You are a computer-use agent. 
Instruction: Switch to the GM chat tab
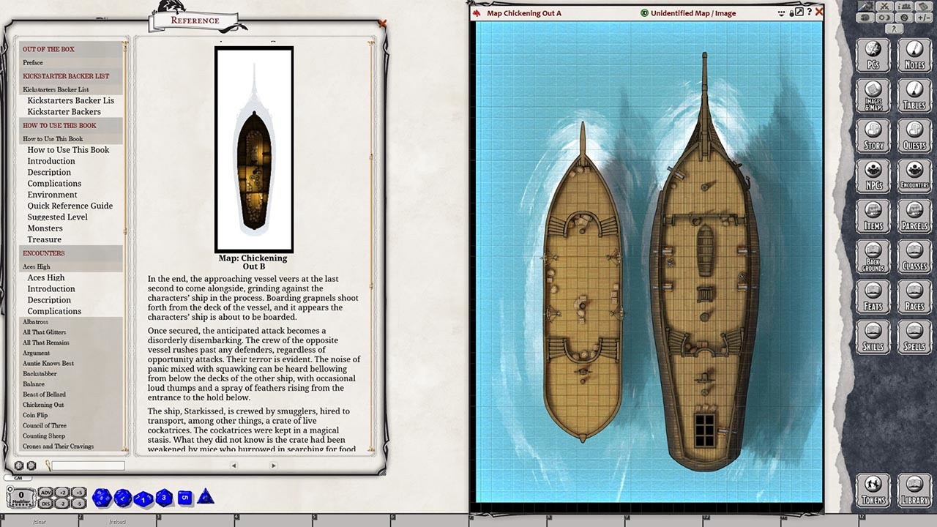coord(18,478)
